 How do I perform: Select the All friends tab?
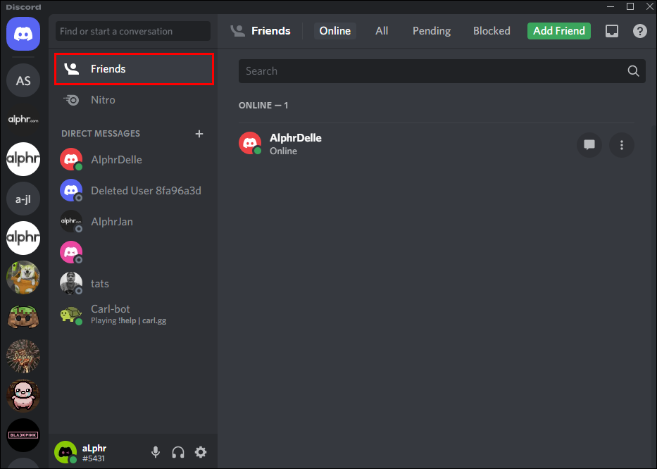click(x=381, y=31)
